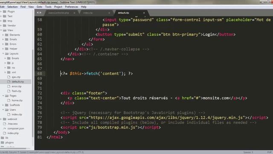Open the Project menu
Screen dimensions: 273x154
tap(58, 7)
